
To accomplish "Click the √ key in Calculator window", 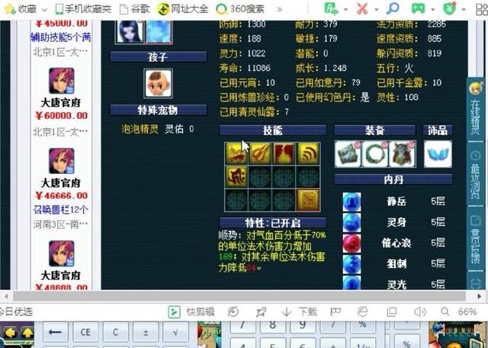I will 175,332.
